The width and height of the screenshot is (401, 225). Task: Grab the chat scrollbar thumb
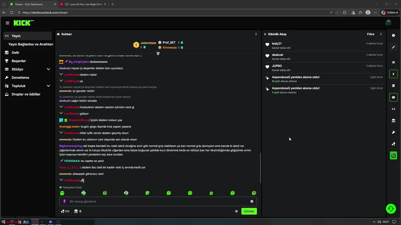(x=261, y=168)
